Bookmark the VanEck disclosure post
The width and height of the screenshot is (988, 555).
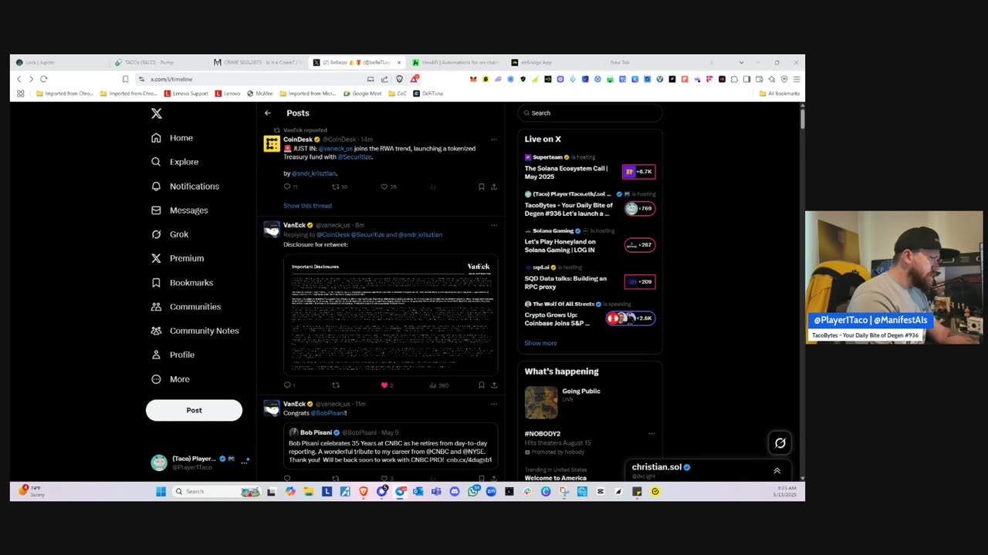pos(481,385)
